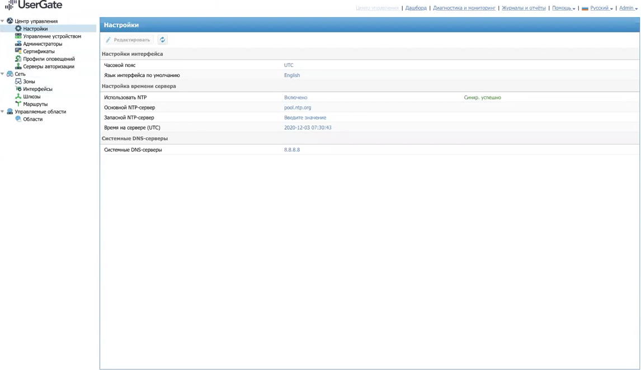Image resolution: width=641 pixels, height=370 pixels.
Task: Open Журналы и отчёты section
Action: pos(524,8)
